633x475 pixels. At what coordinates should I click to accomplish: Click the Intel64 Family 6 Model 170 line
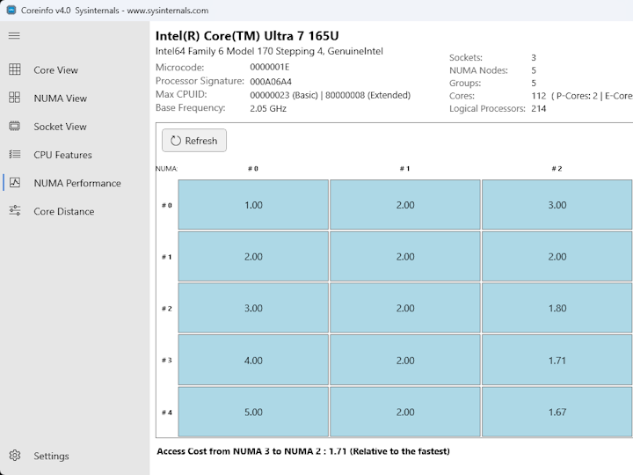coord(269,51)
